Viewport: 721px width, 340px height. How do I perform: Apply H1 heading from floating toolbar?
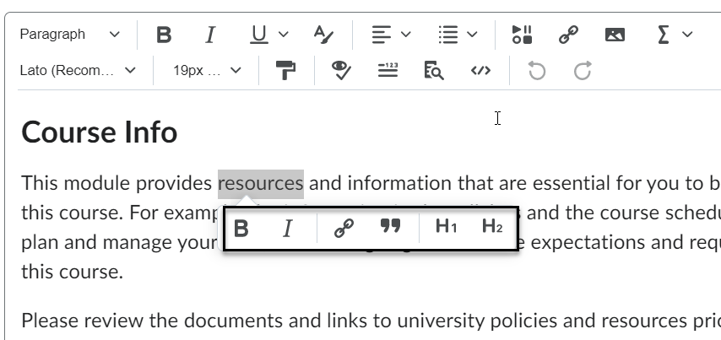pyautogui.click(x=446, y=228)
